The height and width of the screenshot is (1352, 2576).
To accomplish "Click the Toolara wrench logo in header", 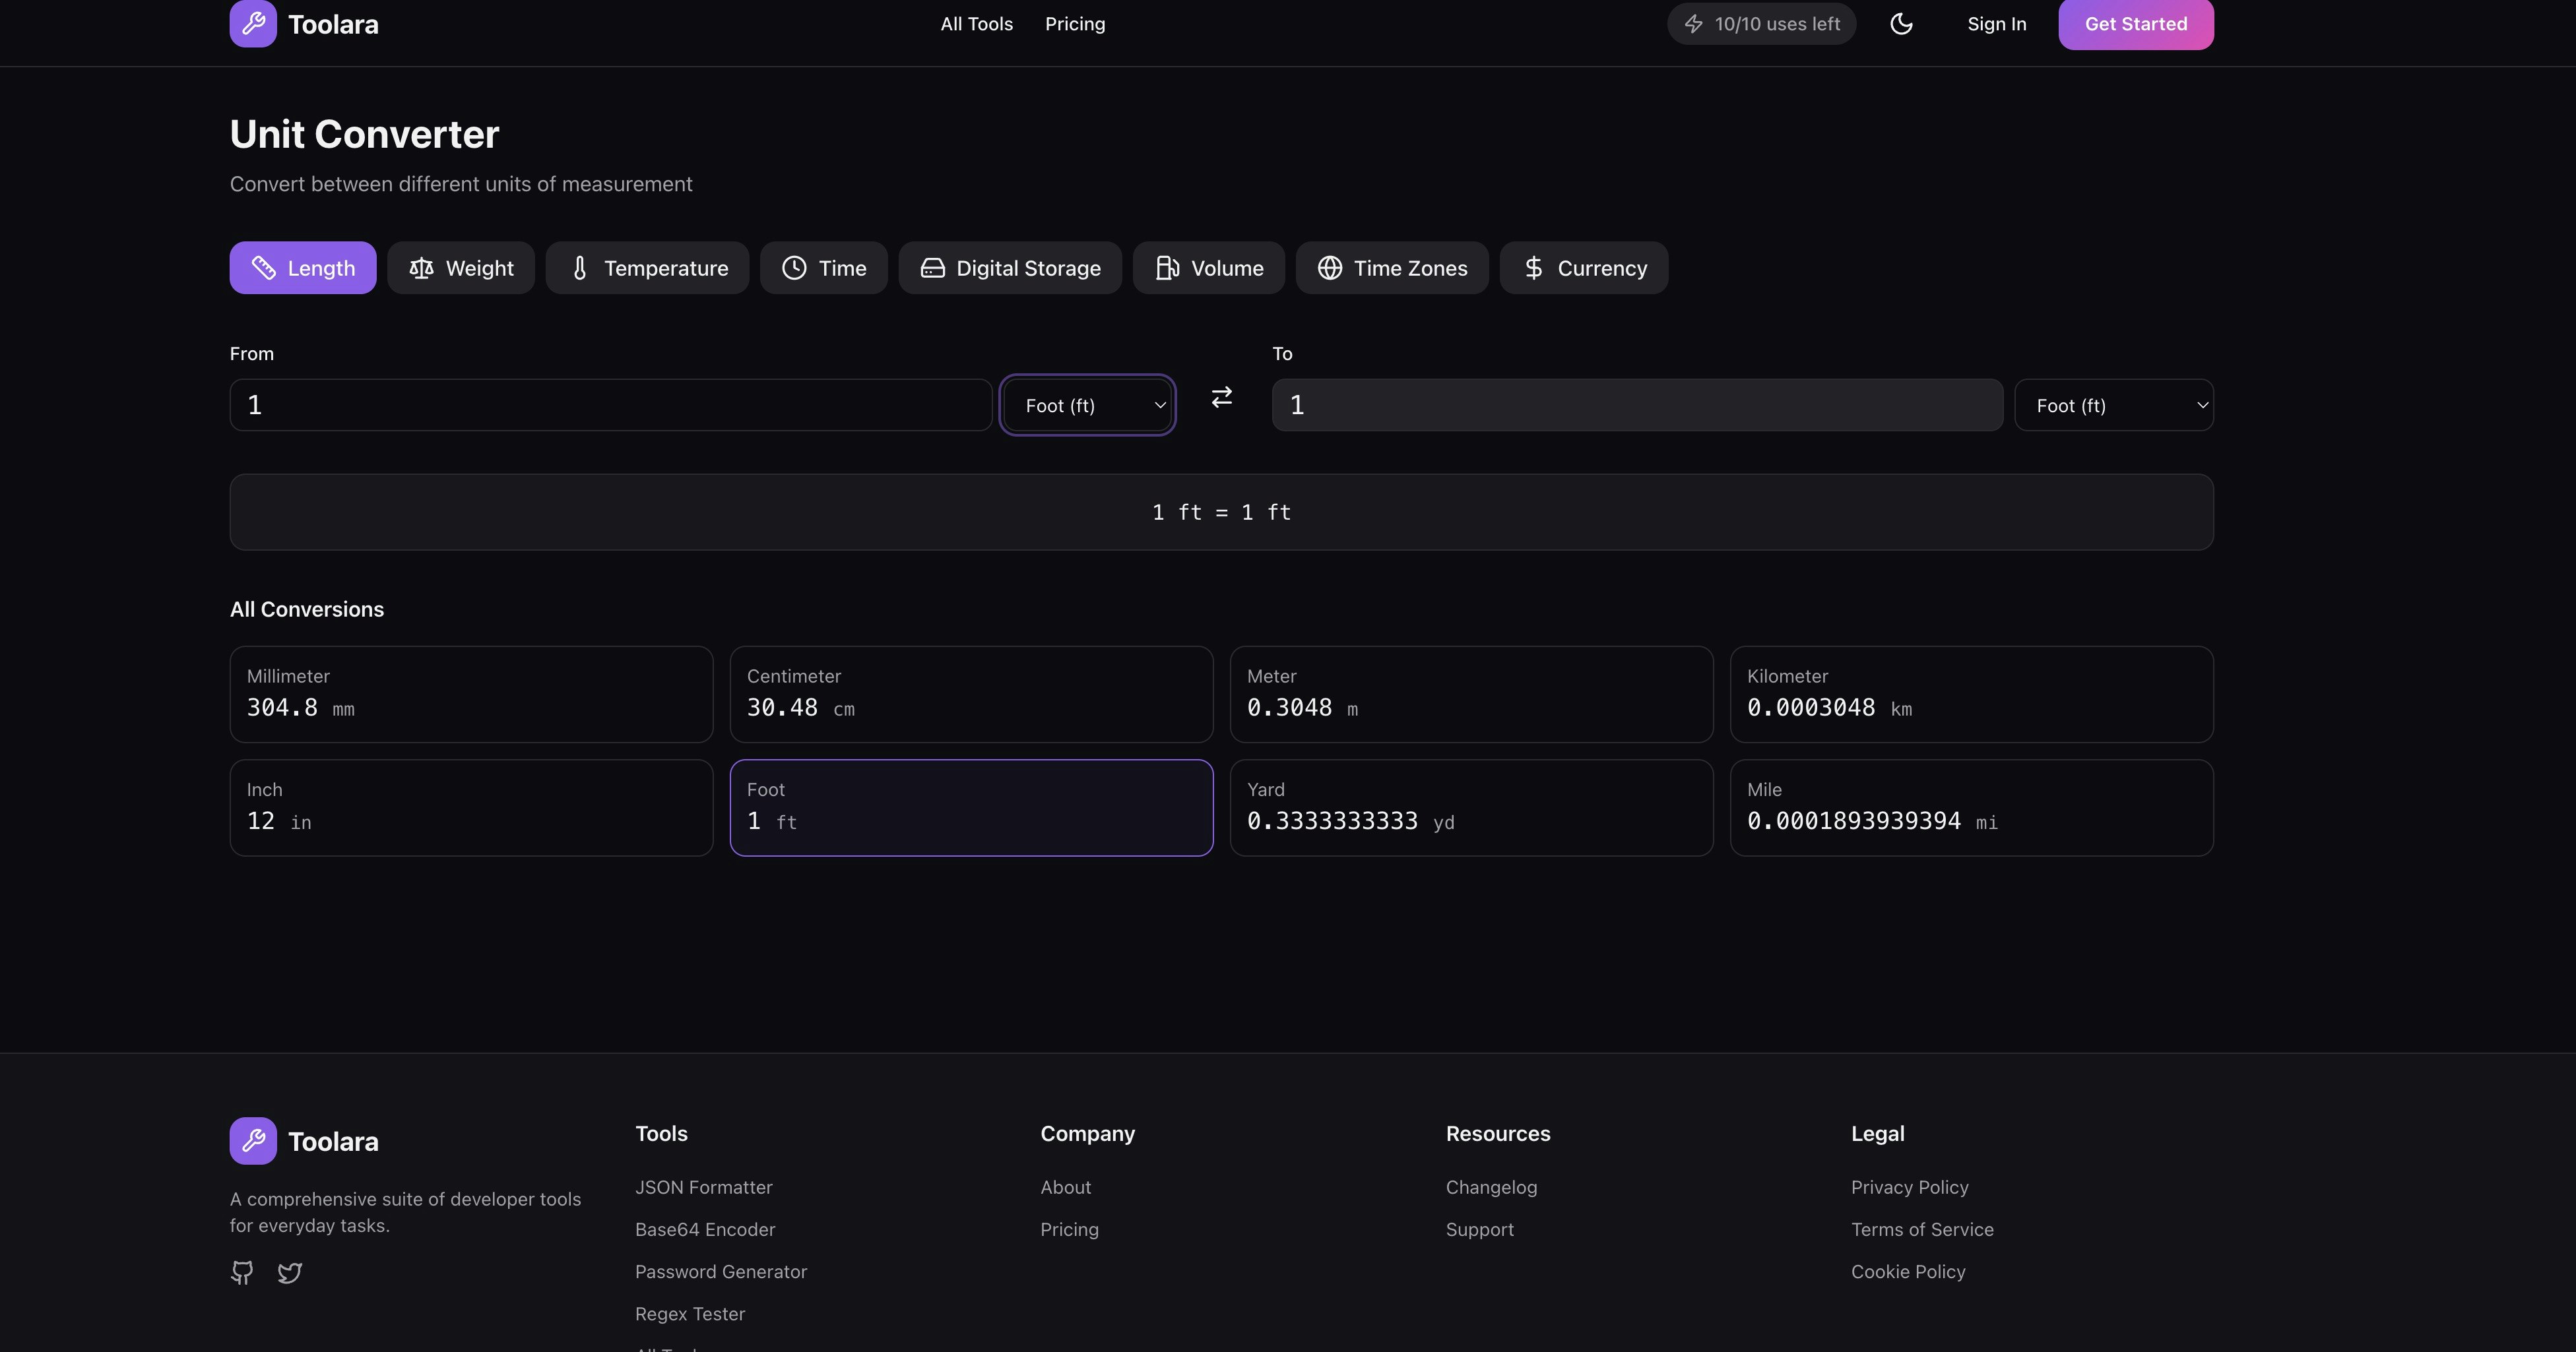I will (253, 24).
